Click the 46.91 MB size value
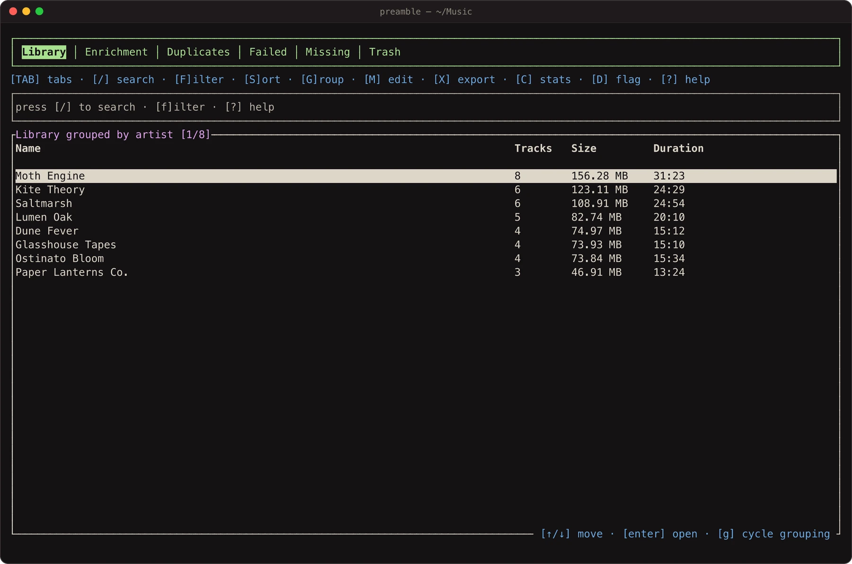Viewport: 852px width, 564px height. 596,272
